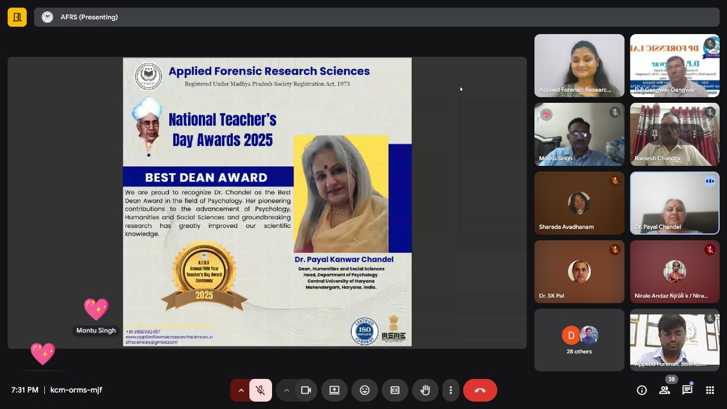This screenshot has width=727, height=409.
Task: Click the BEST DEAN AWARD heading on slide
Action: pos(206,177)
